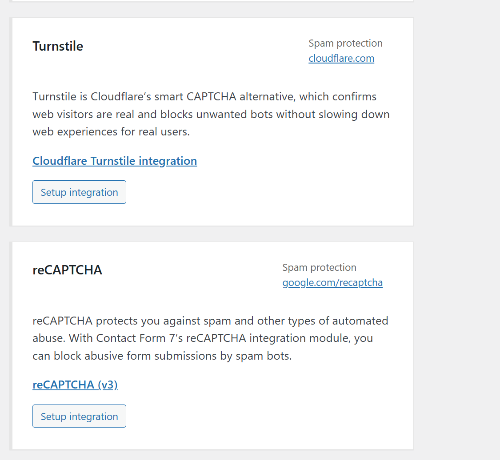Click the reCAPTCHA description paragraph
Image resolution: width=500 pixels, height=460 pixels.
pos(210,338)
